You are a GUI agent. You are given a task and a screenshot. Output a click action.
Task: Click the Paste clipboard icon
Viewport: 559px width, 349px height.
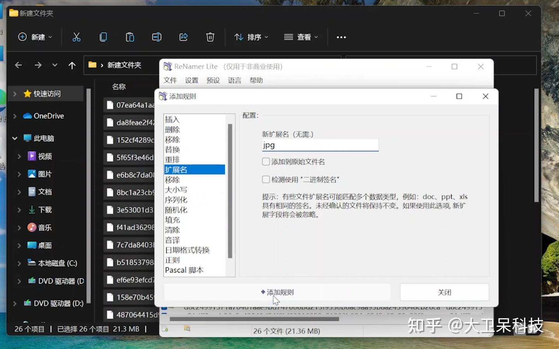(130, 37)
